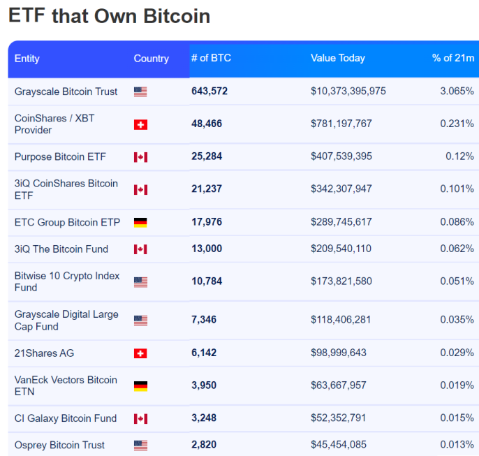Select the Country column header
The image size is (479, 456).
point(152,59)
